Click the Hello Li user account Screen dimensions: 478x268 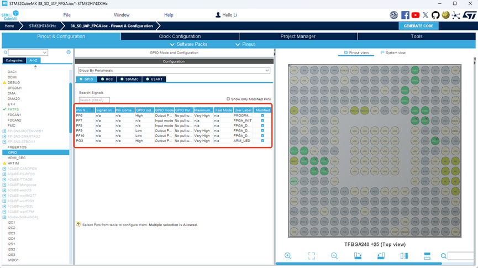click(x=226, y=15)
